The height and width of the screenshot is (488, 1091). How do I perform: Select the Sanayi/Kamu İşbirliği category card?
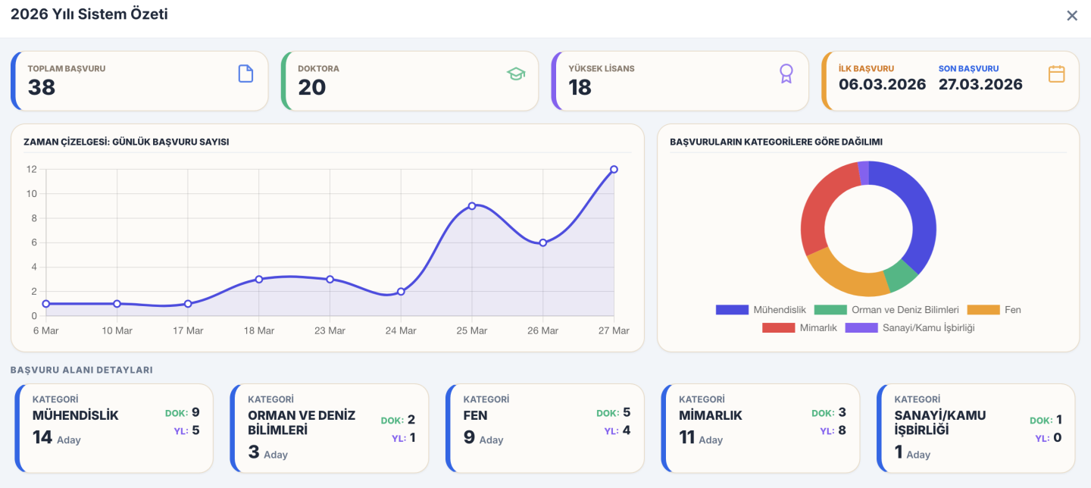[976, 428]
